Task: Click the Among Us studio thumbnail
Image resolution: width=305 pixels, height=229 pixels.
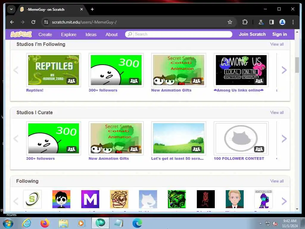Action: 241,70
